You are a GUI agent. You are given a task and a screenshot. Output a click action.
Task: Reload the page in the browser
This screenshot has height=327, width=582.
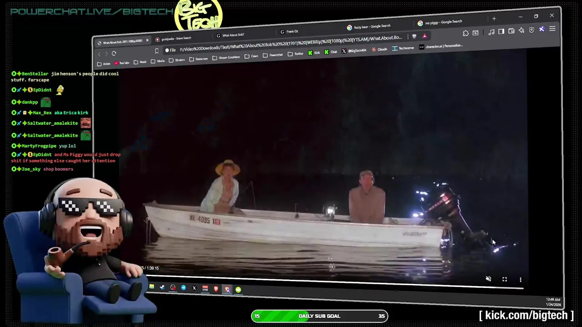click(114, 53)
